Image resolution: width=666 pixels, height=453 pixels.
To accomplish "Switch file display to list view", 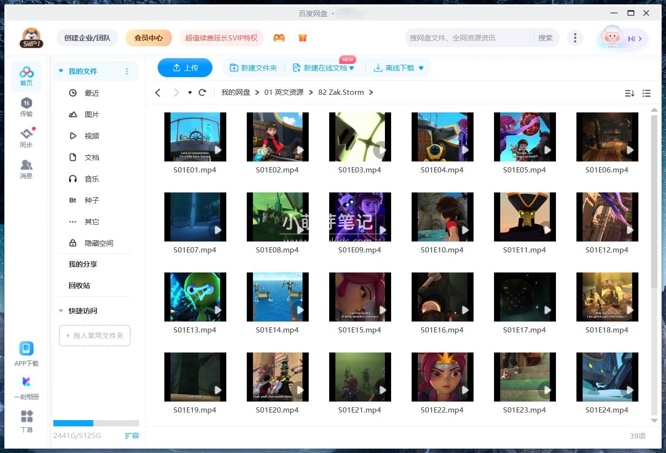I will pos(646,93).
